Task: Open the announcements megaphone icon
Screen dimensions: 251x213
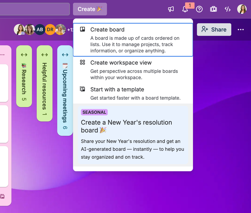Action: (171, 9)
